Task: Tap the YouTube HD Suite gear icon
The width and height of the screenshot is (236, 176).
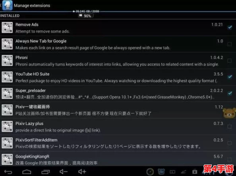Action: (7, 77)
